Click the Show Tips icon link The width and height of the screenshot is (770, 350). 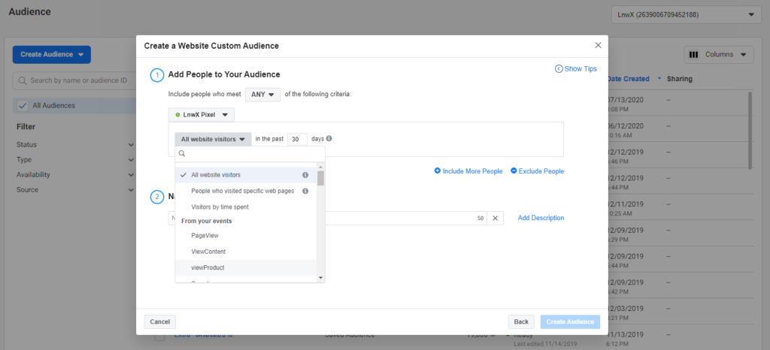click(559, 69)
